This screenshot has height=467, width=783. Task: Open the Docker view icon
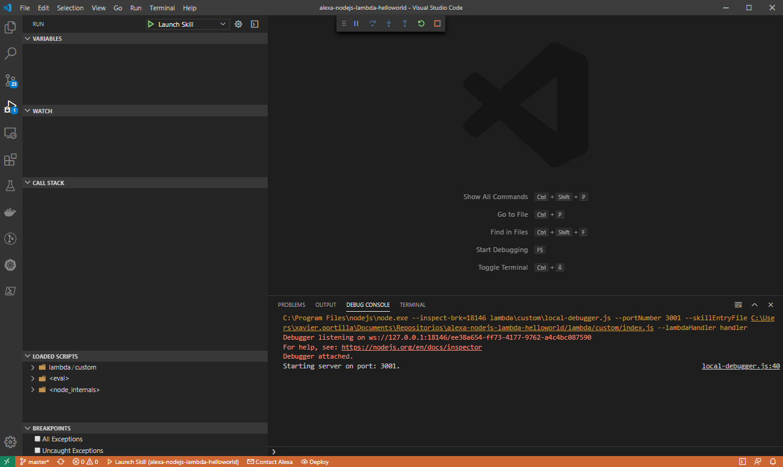click(10, 212)
